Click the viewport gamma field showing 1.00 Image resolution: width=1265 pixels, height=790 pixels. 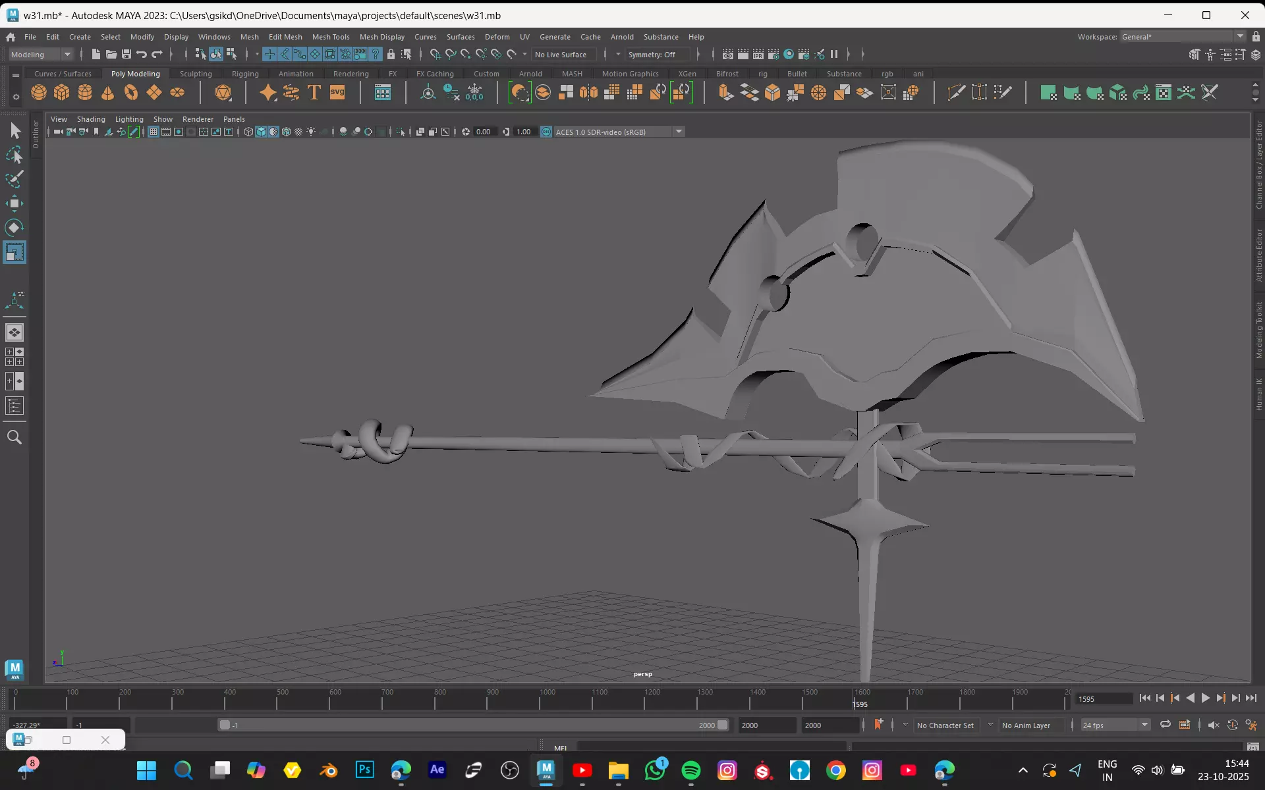click(524, 132)
